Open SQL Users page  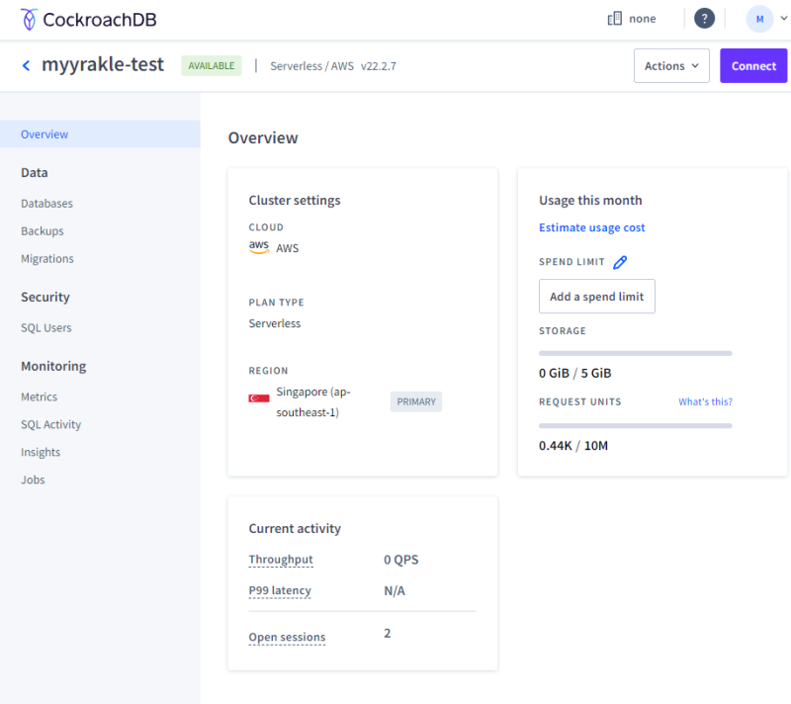coord(45,328)
